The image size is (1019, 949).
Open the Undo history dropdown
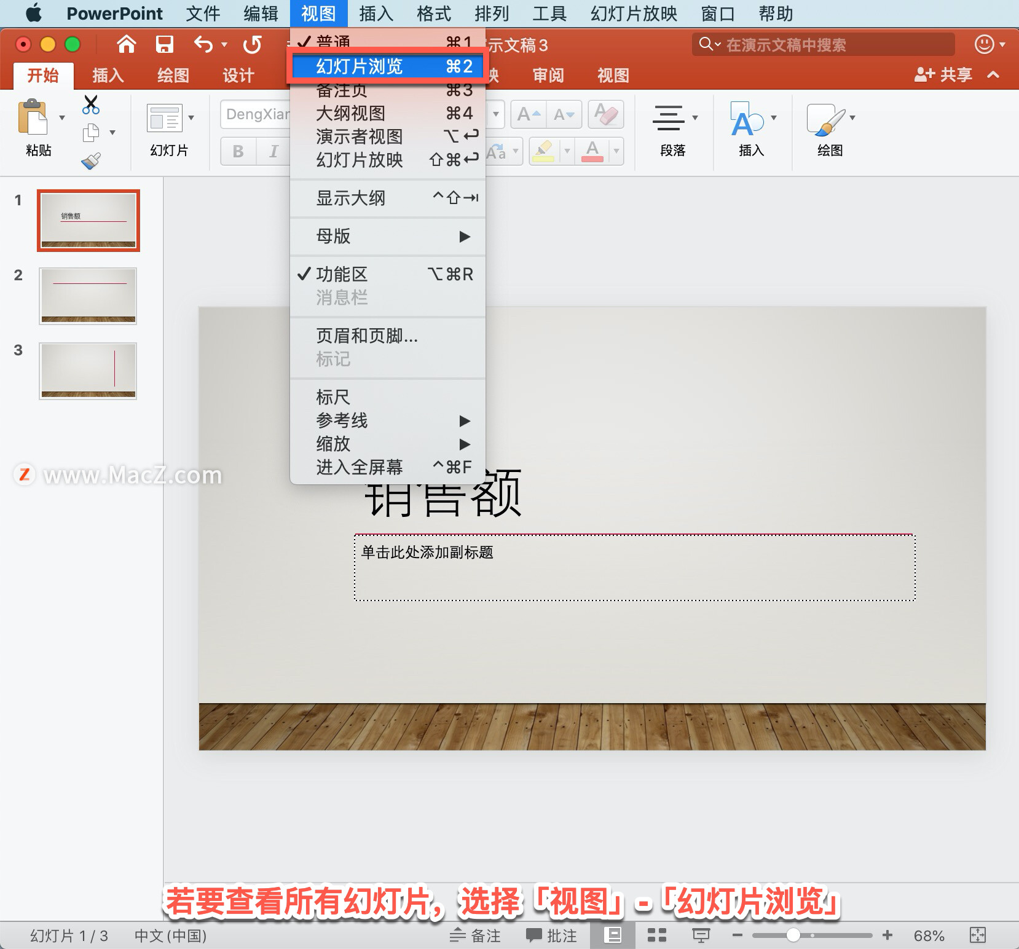pyautogui.click(x=224, y=44)
